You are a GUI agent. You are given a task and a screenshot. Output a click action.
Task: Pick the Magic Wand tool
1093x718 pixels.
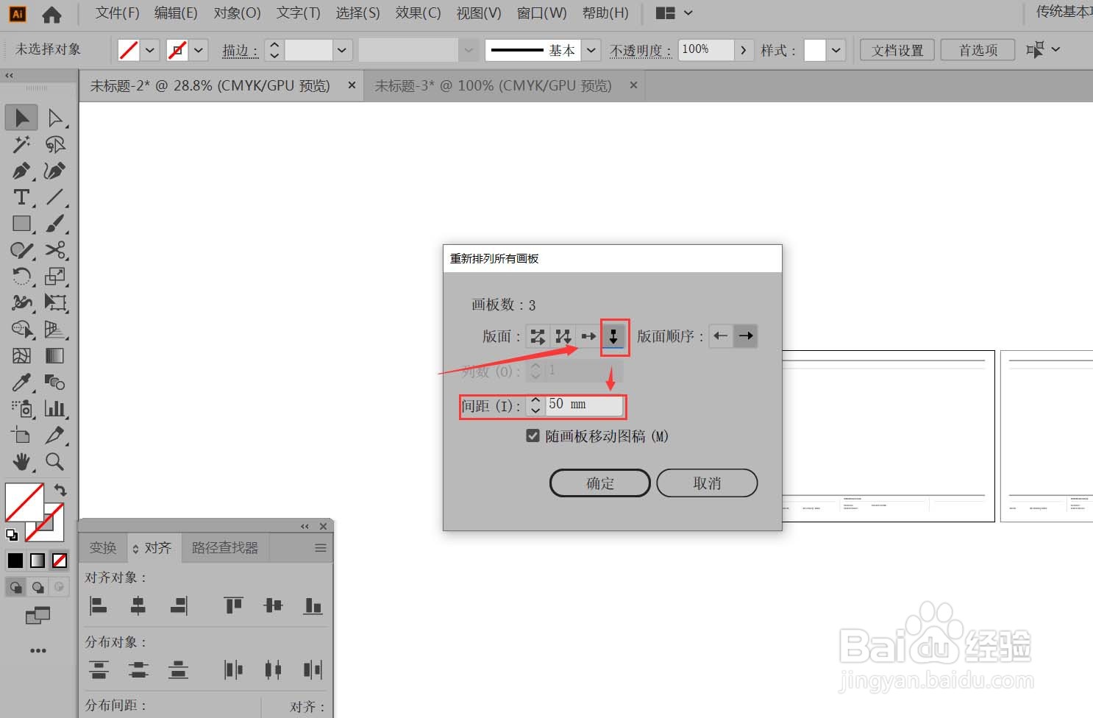[21, 144]
